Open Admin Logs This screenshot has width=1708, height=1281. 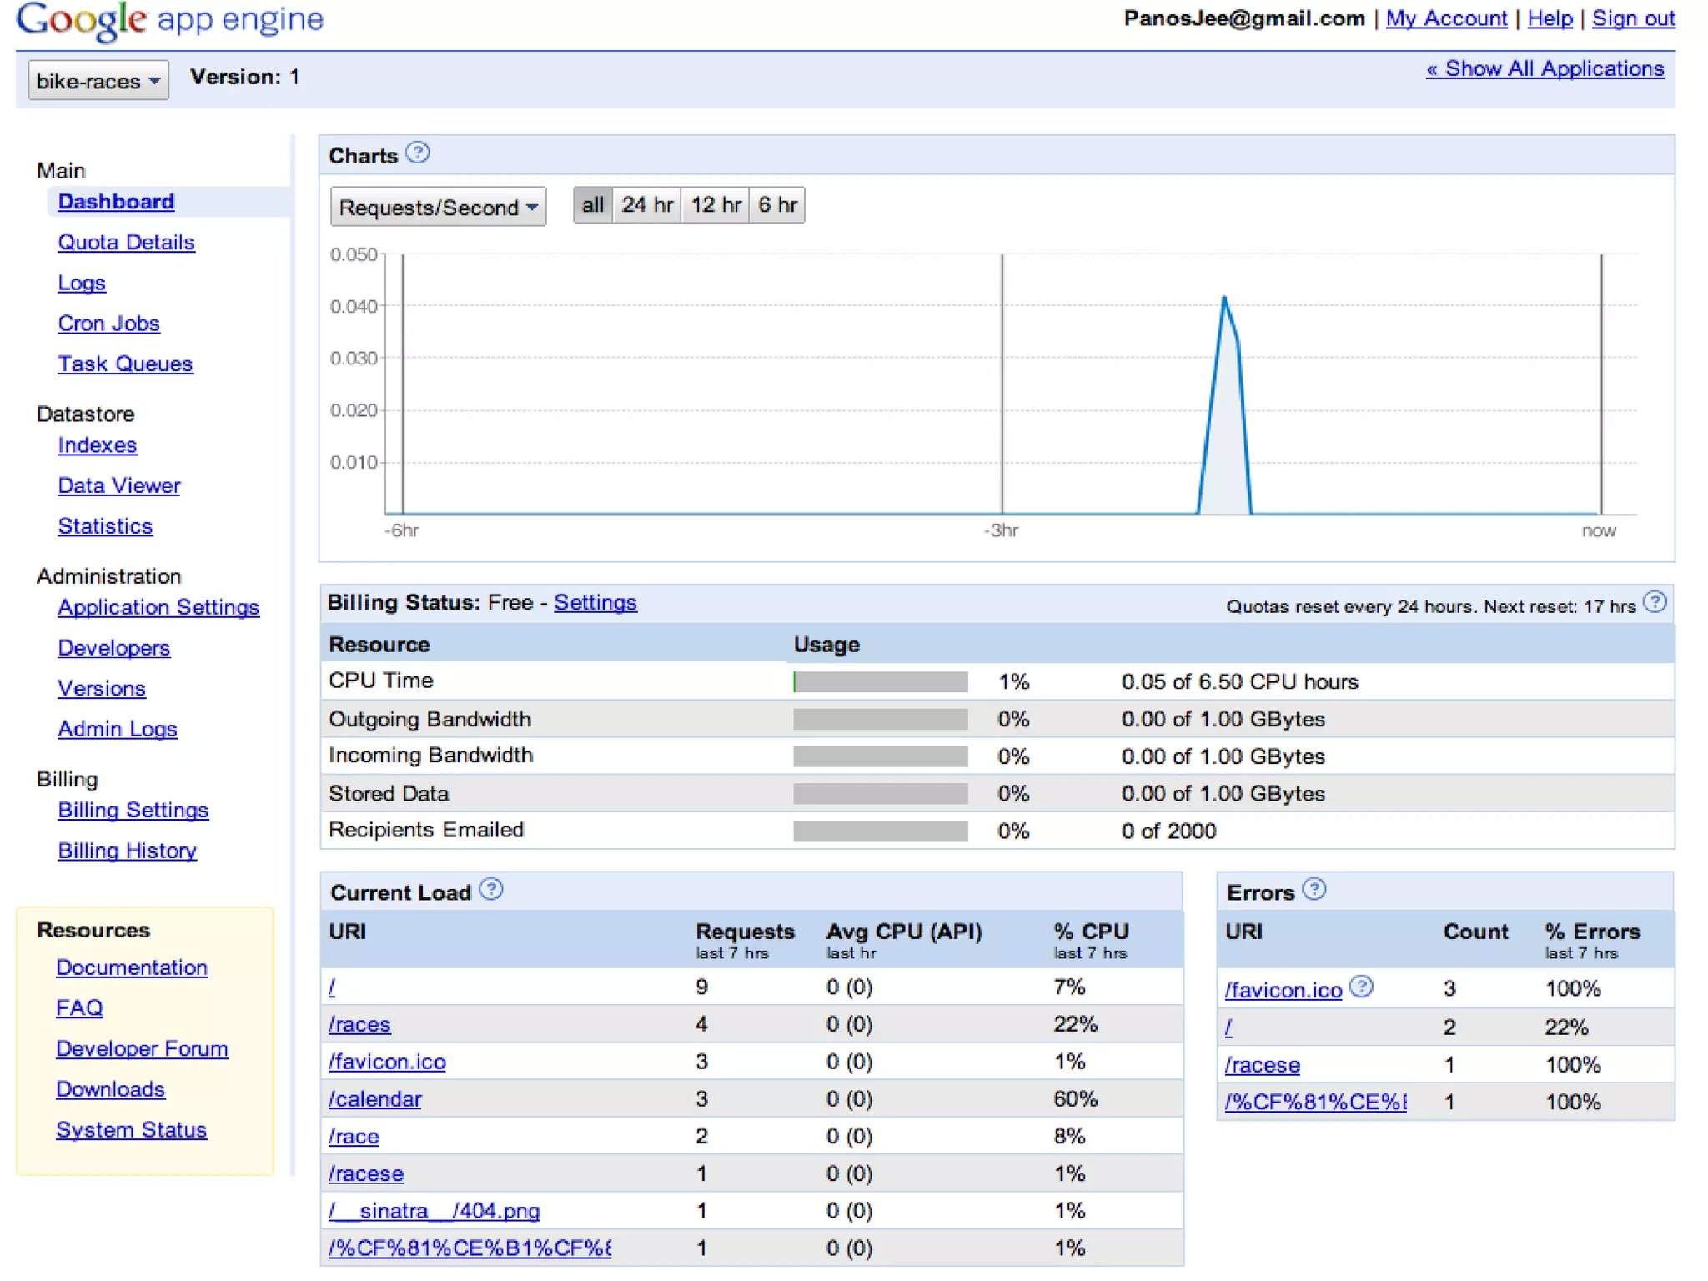coord(117,730)
